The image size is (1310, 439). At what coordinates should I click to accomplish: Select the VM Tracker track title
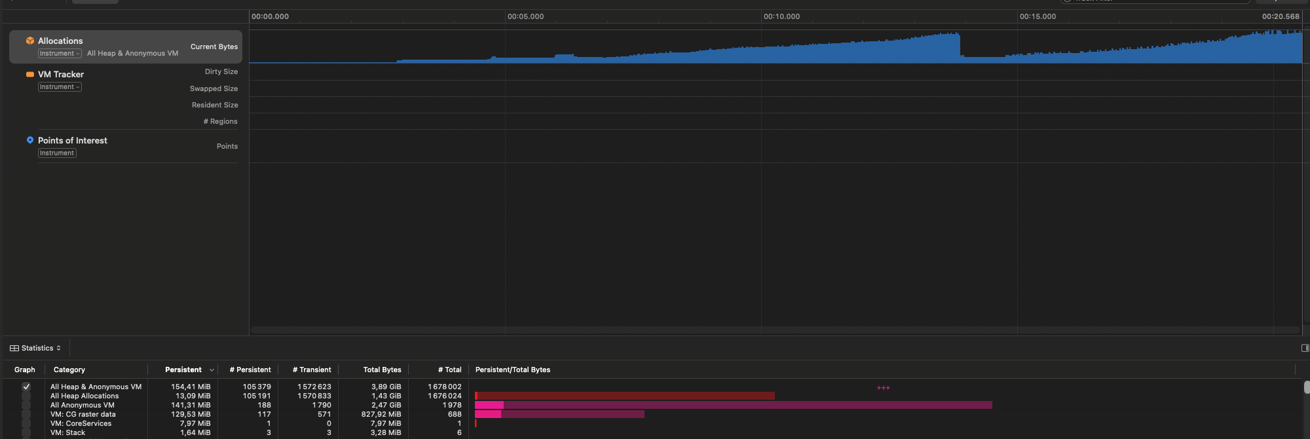[x=61, y=74]
